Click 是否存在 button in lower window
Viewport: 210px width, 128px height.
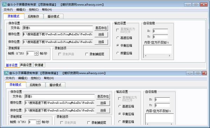[x=103, y=97]
